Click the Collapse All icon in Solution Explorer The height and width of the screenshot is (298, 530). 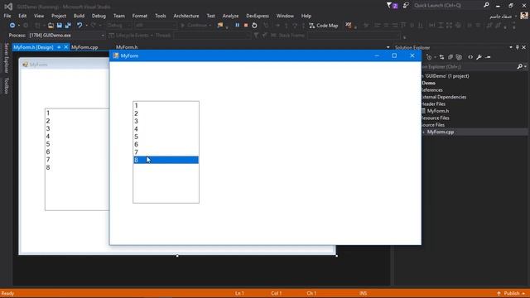[x=450, y=57]
